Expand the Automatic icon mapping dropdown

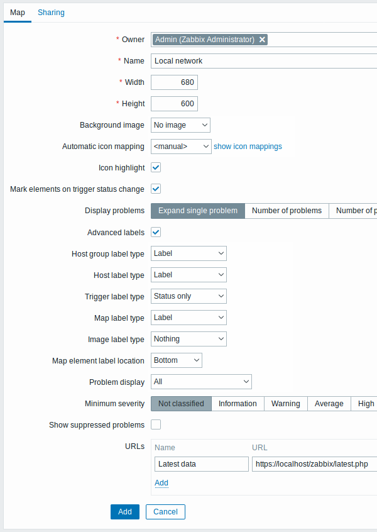click(x=181, y=147)
